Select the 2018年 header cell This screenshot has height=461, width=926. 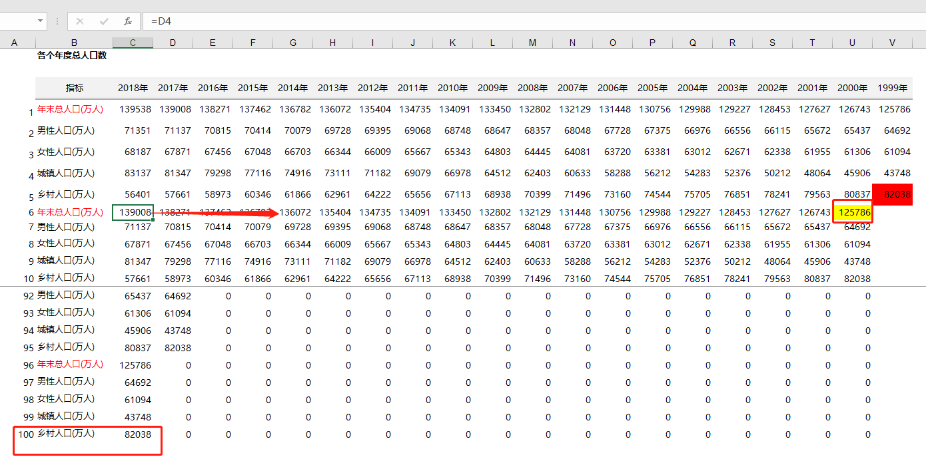(134, 88)
